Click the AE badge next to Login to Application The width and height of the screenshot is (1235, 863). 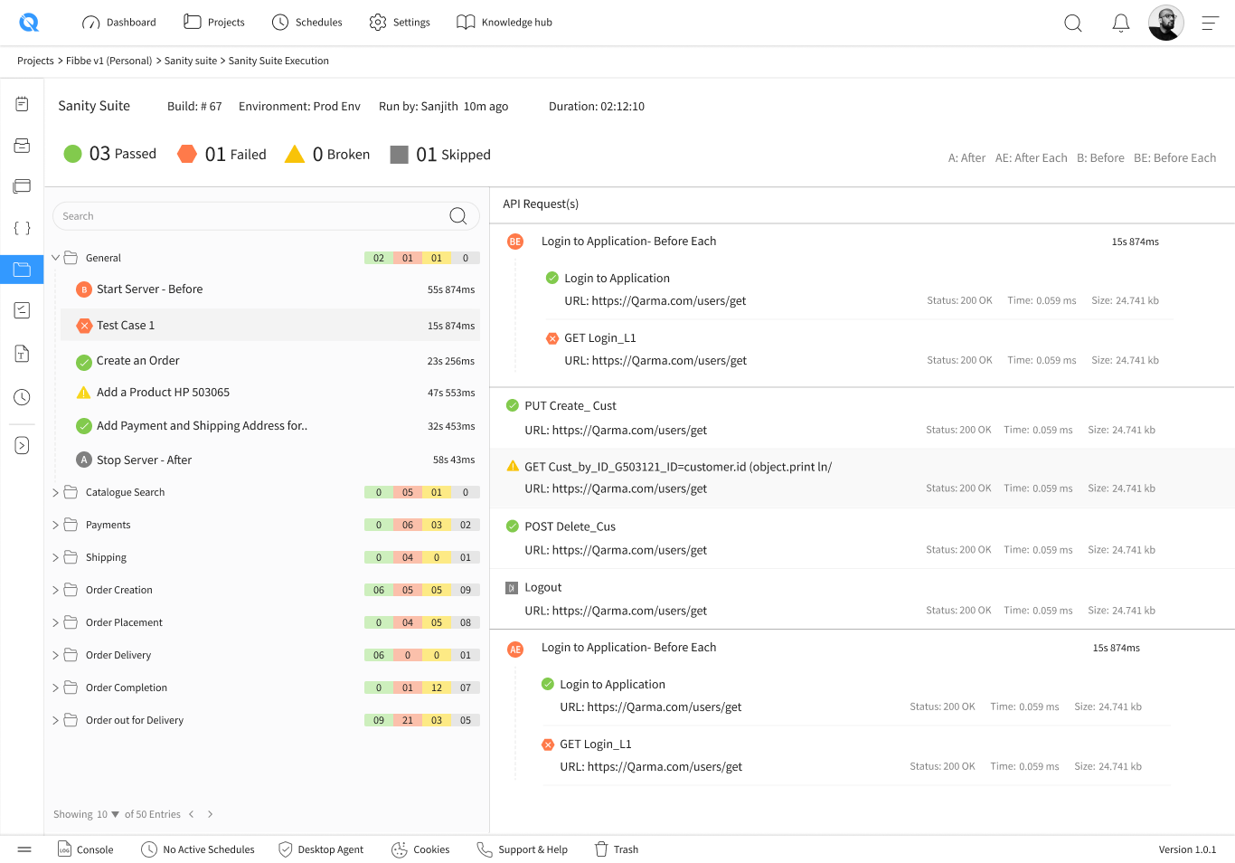coord(515,650)
